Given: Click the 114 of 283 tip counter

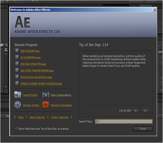Looking at the screenshot, I should 125,111.
